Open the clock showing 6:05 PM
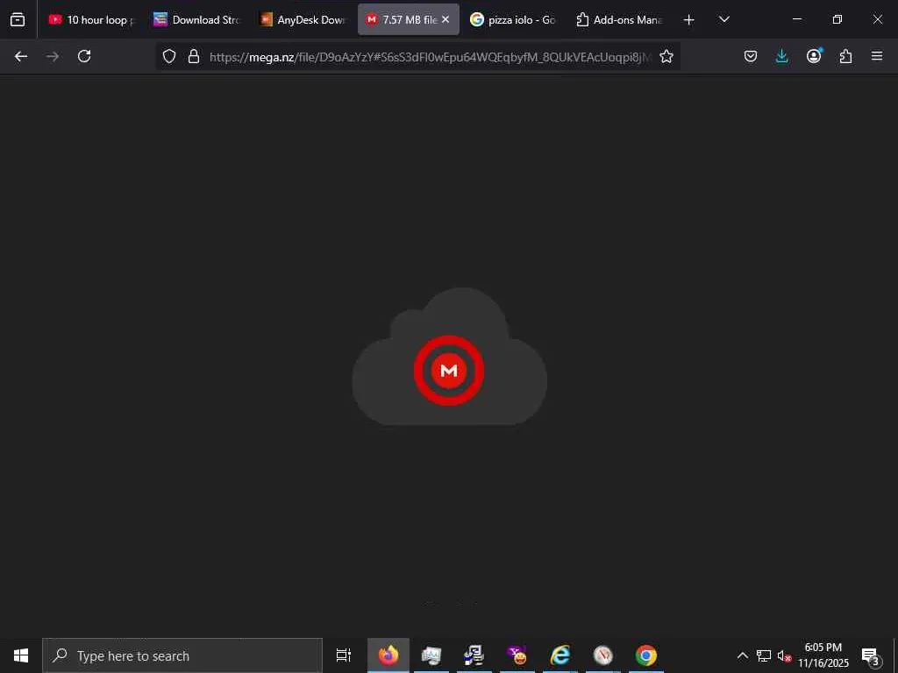This screenshot has width=898, height=673. [823, 655]
